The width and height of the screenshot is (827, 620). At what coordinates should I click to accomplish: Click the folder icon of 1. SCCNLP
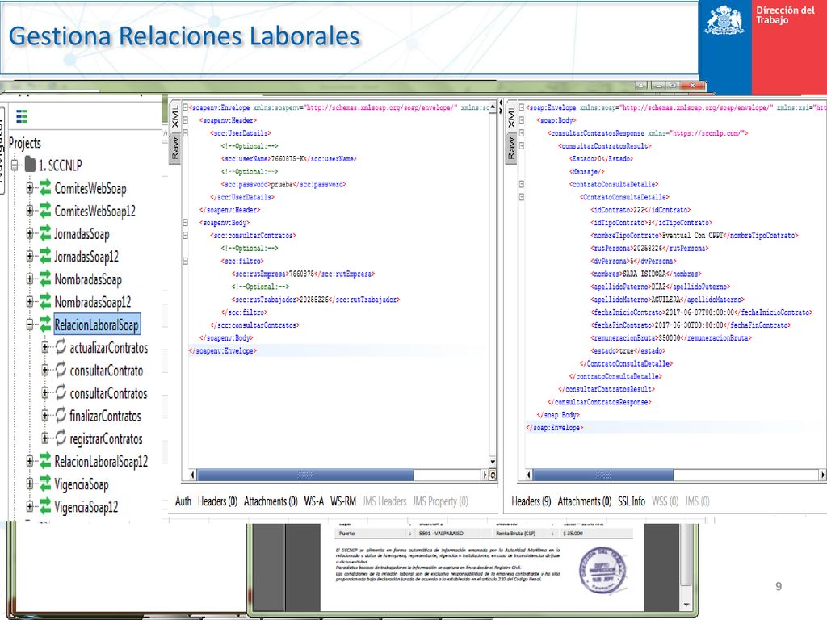[x=30, y=165]
